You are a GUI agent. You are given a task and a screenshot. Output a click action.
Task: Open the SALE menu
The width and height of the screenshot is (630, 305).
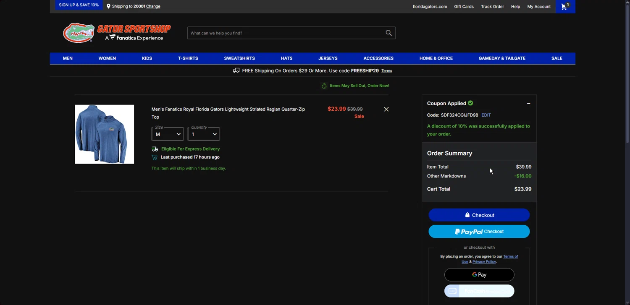[556, 58]
